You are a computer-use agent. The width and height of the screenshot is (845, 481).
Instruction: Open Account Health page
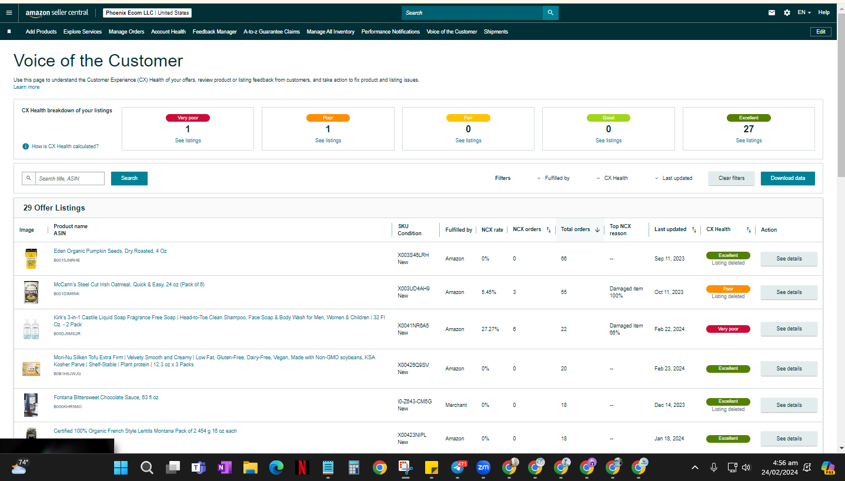(x=168, y=32)
